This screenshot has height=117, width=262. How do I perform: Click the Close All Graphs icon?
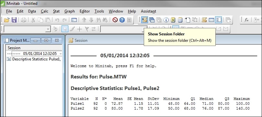click(228, 20)
